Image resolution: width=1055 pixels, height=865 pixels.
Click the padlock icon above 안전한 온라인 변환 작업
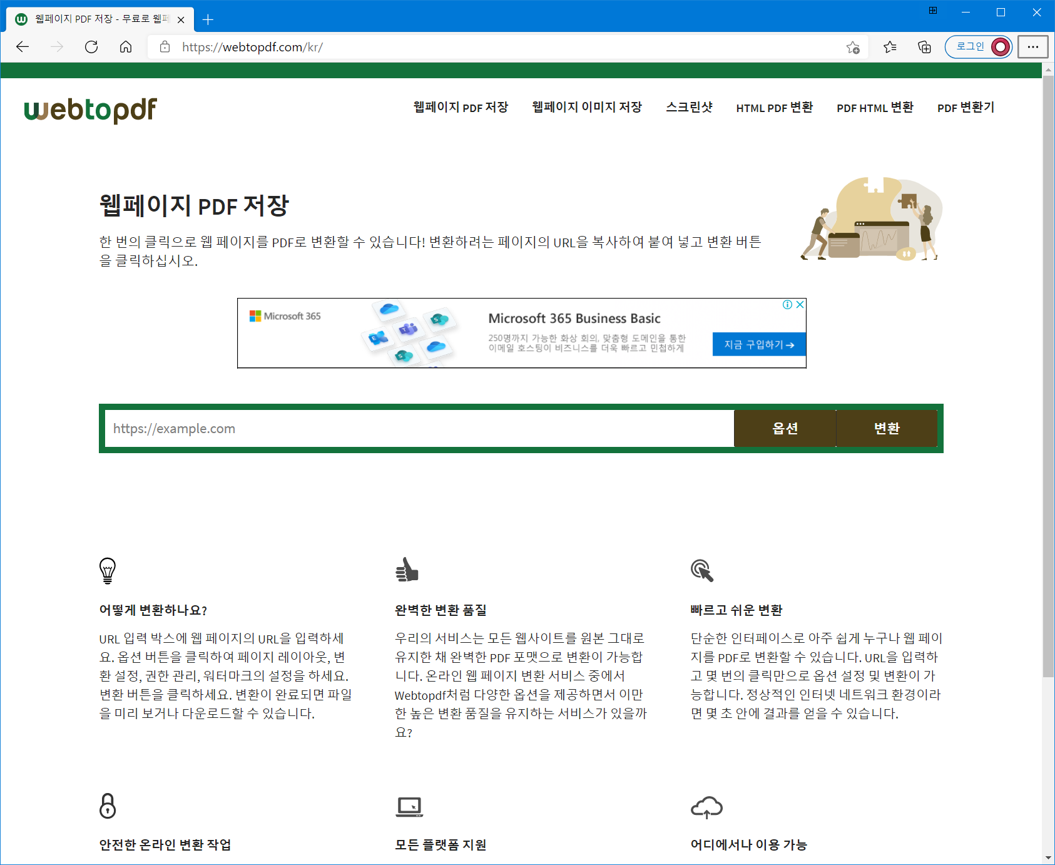click(x=108, y=806)
